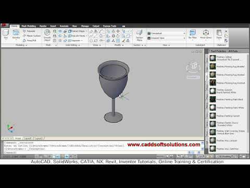Click the Copy icon in Clipboard panel
The image size is (250, 188).
[226, 36]
